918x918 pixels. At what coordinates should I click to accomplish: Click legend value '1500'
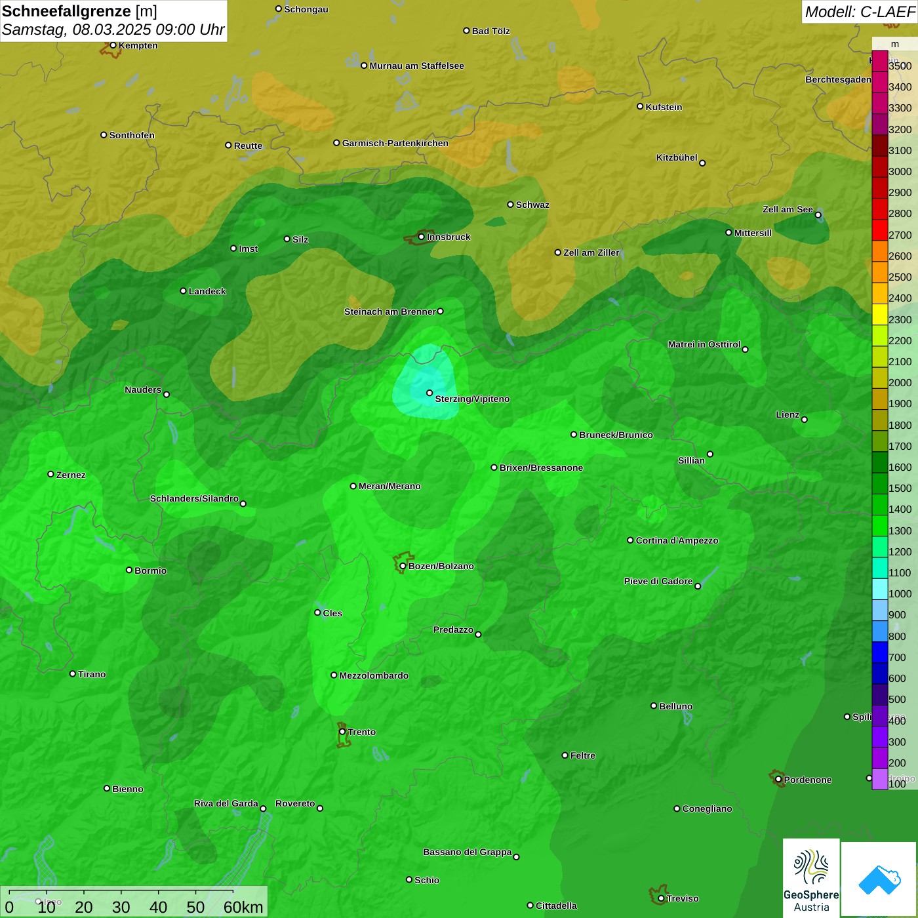point(900,488)
